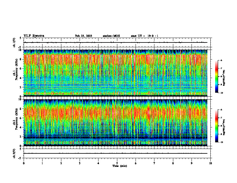Click inside the ch.2 spectrogram plot
Viewport: 237px width, 183px height.
click(x=116, y=123)
